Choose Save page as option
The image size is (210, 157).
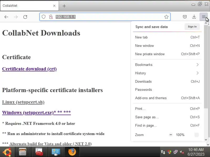(x=167, y=117)
